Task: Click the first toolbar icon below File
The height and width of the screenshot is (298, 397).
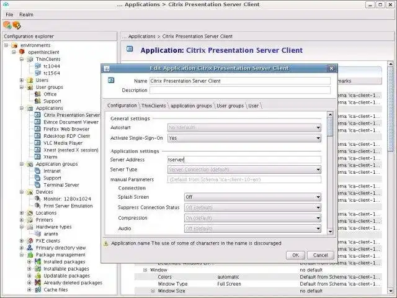Action: pyautogui.click(x=7, y=25)
